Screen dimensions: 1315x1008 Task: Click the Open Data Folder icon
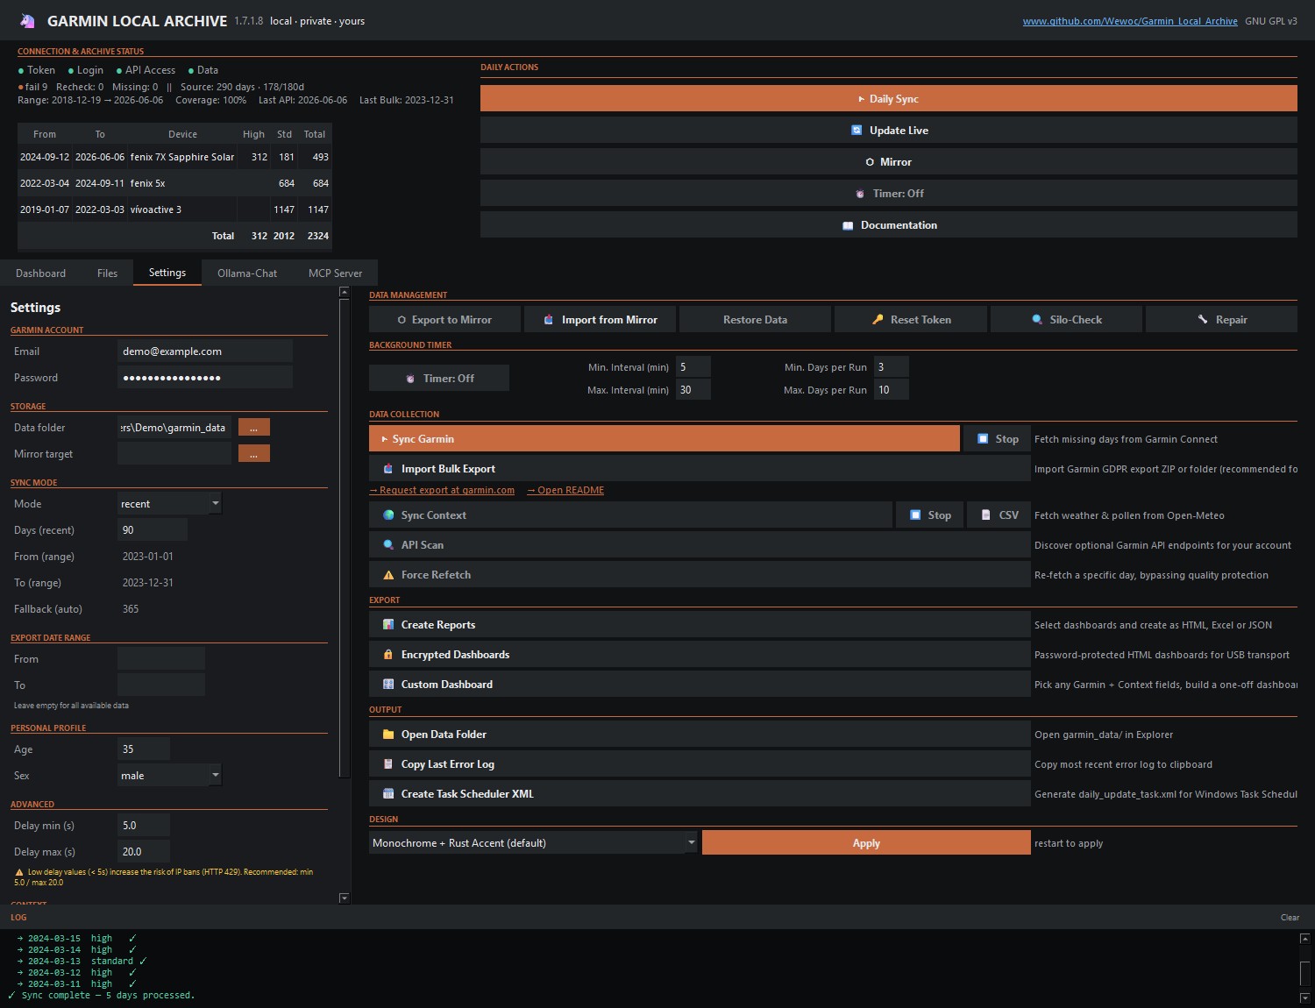click(x=388, y=734)
